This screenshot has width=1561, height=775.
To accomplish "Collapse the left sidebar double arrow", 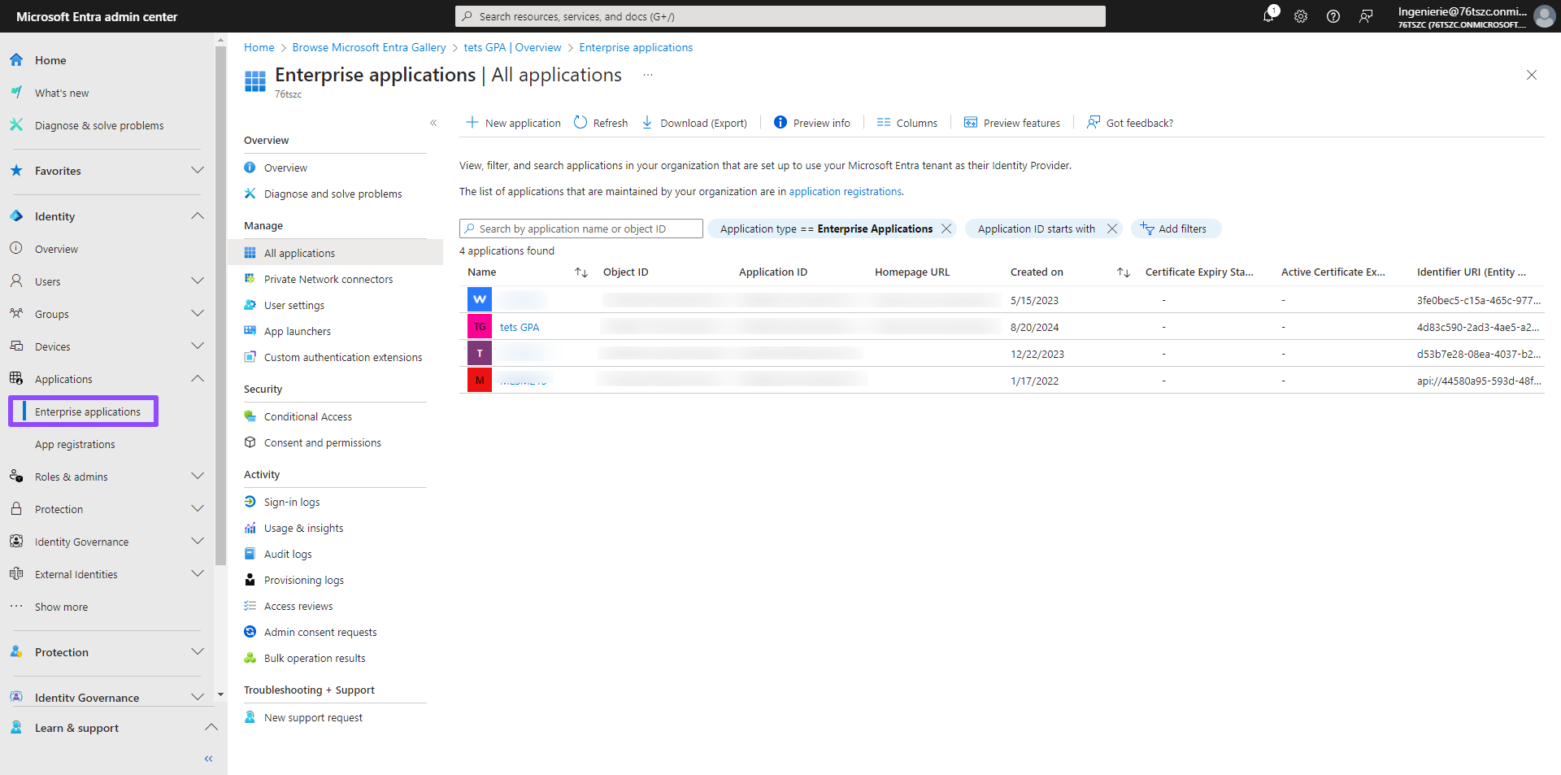I will 209,759.
